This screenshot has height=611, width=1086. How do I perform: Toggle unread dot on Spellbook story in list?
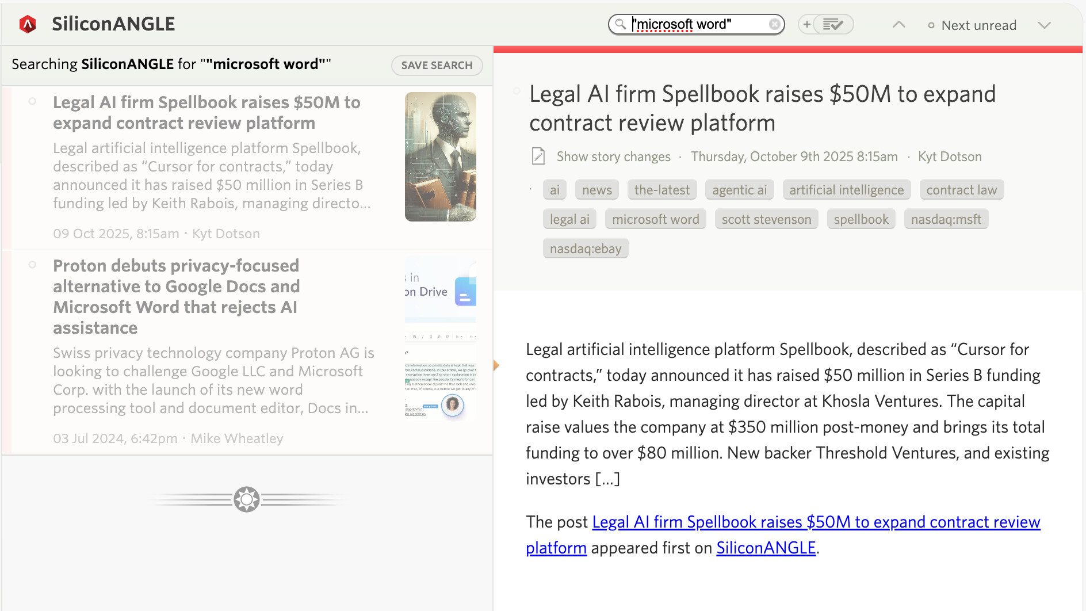pos(33,102)
